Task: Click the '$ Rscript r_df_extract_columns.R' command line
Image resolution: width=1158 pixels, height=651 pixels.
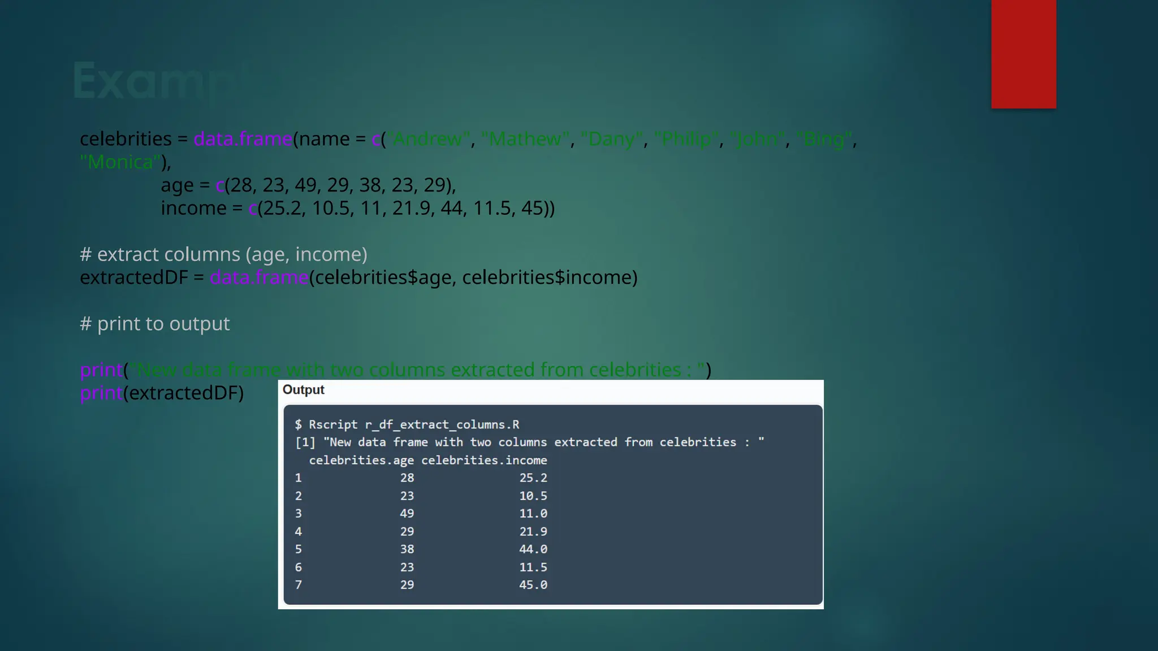Action: pyautogui.click(x=407, y=424)
